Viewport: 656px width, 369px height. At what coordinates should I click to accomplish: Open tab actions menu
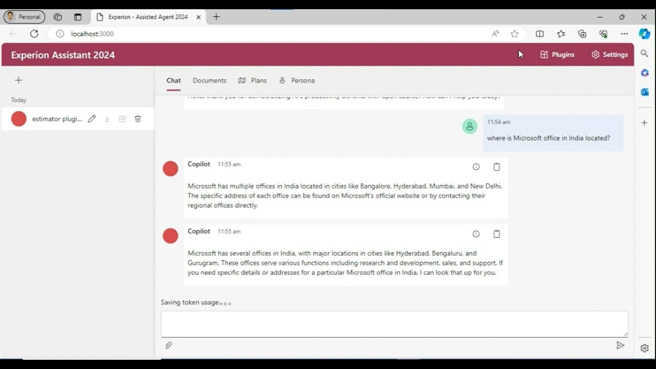click(78, 17)
